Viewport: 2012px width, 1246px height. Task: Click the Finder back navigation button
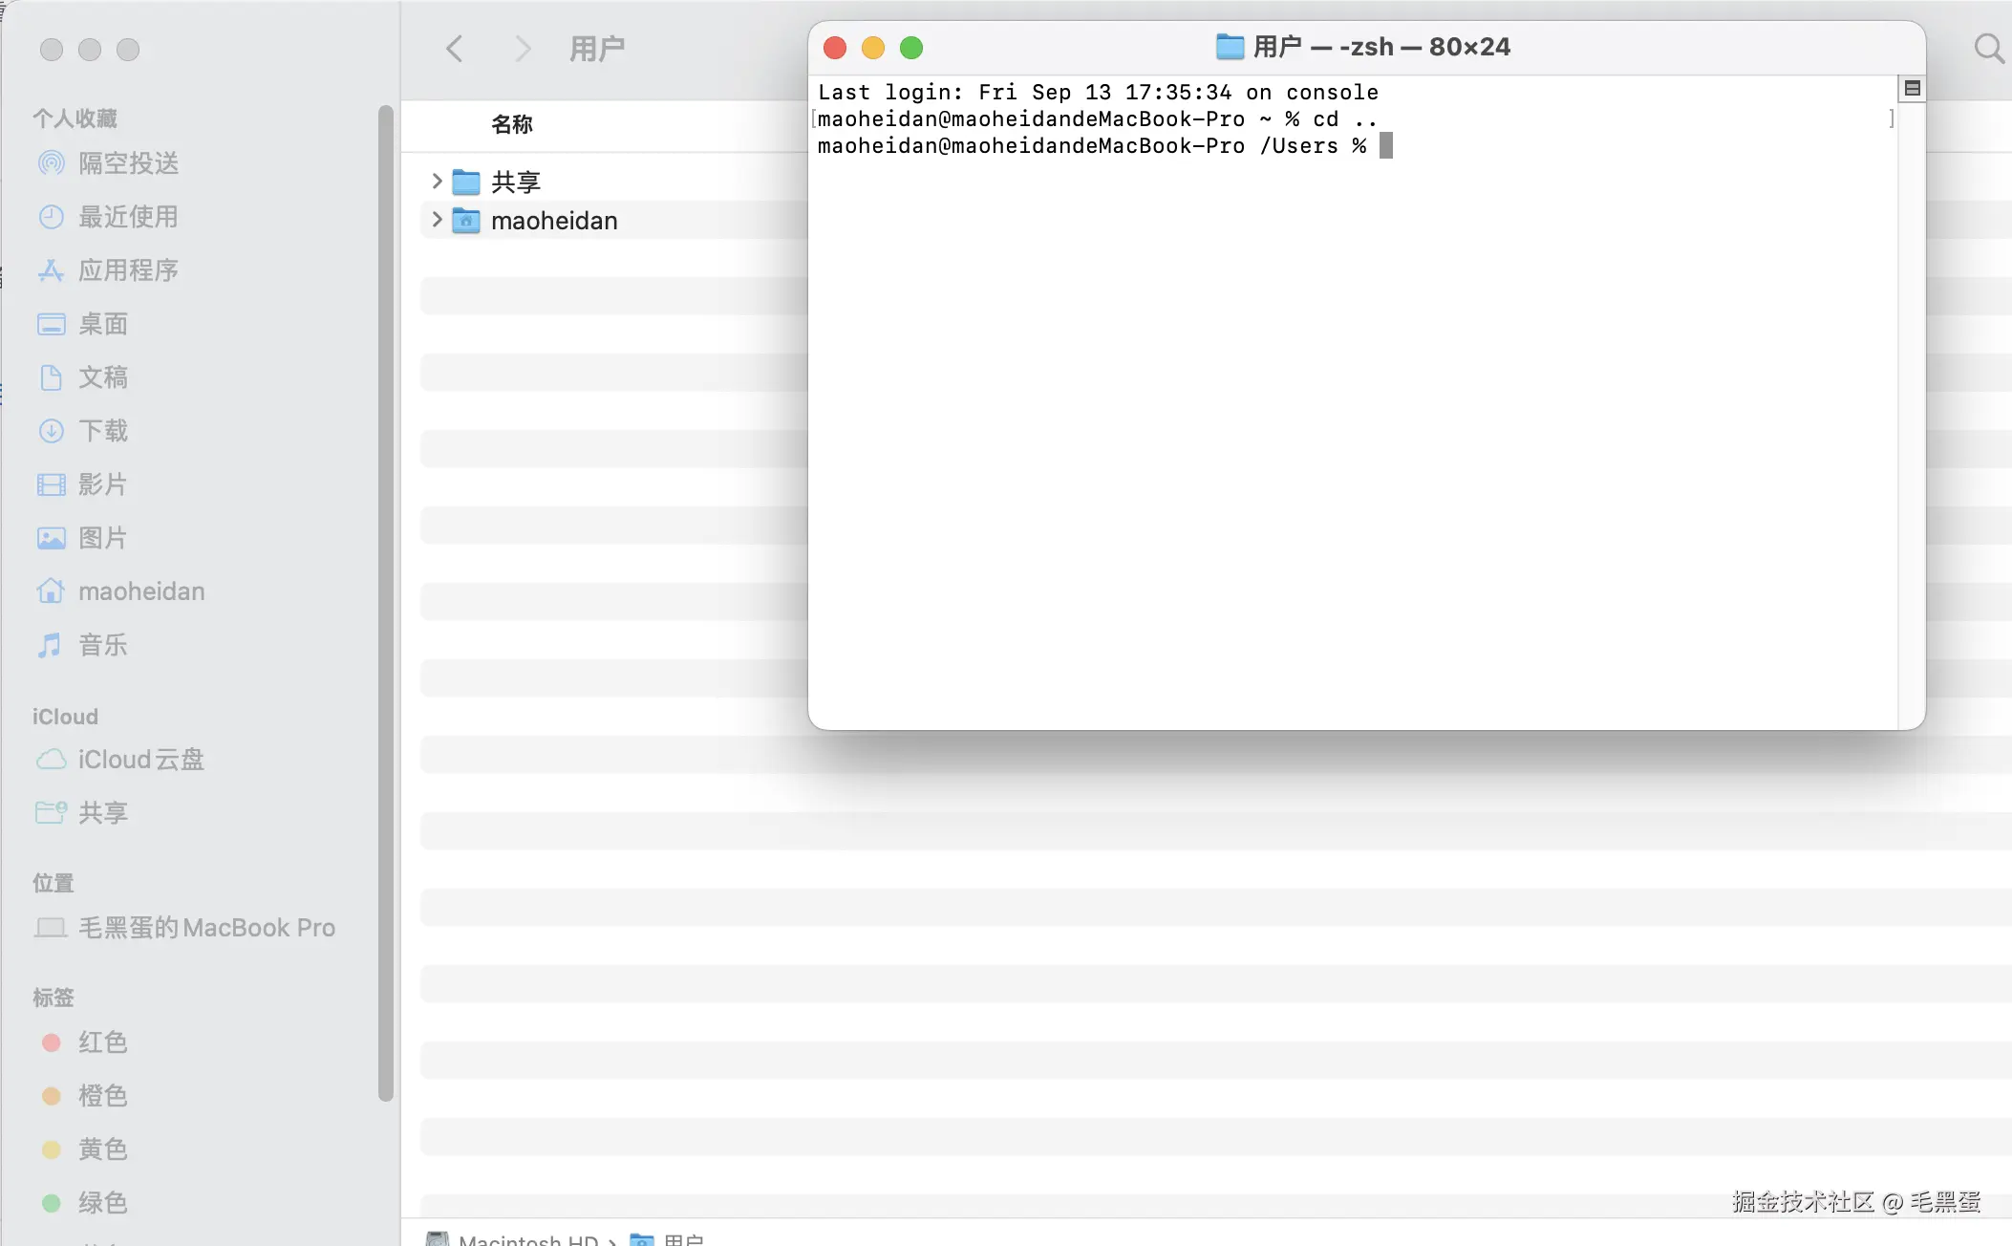(x=455, y=49)
